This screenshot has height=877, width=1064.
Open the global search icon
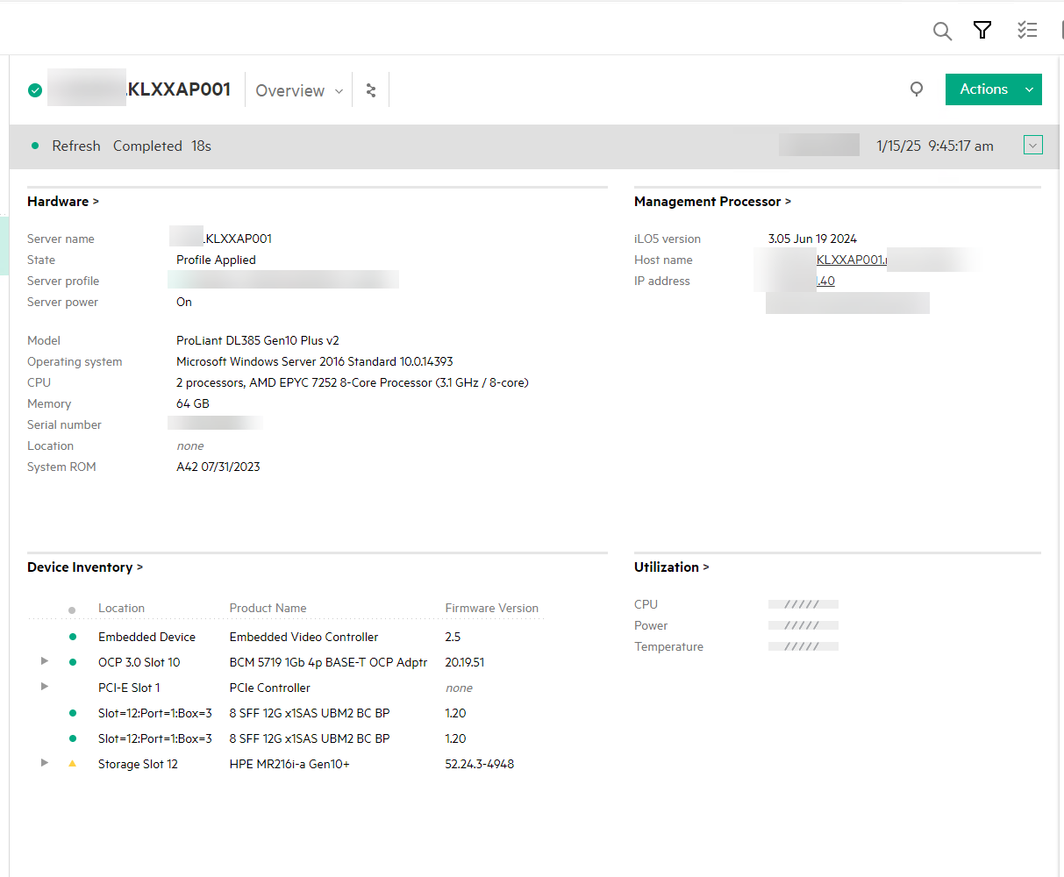click(x=942, y=30)
